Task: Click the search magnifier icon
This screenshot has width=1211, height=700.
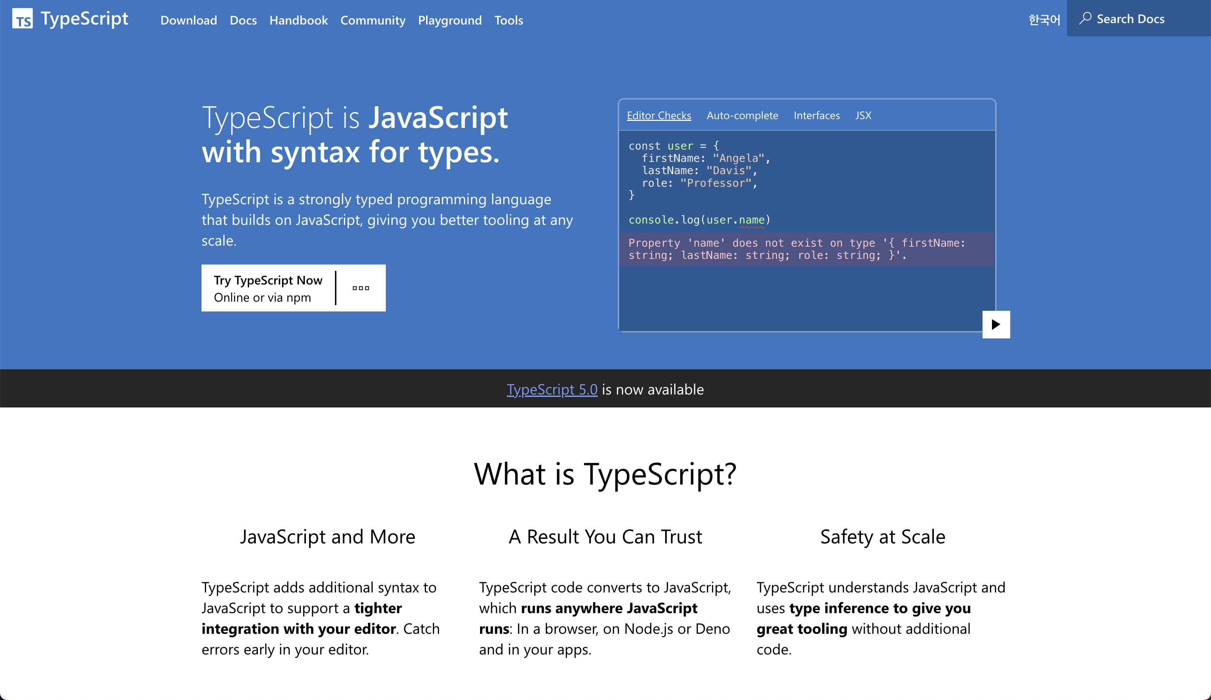Action: 1085,18
